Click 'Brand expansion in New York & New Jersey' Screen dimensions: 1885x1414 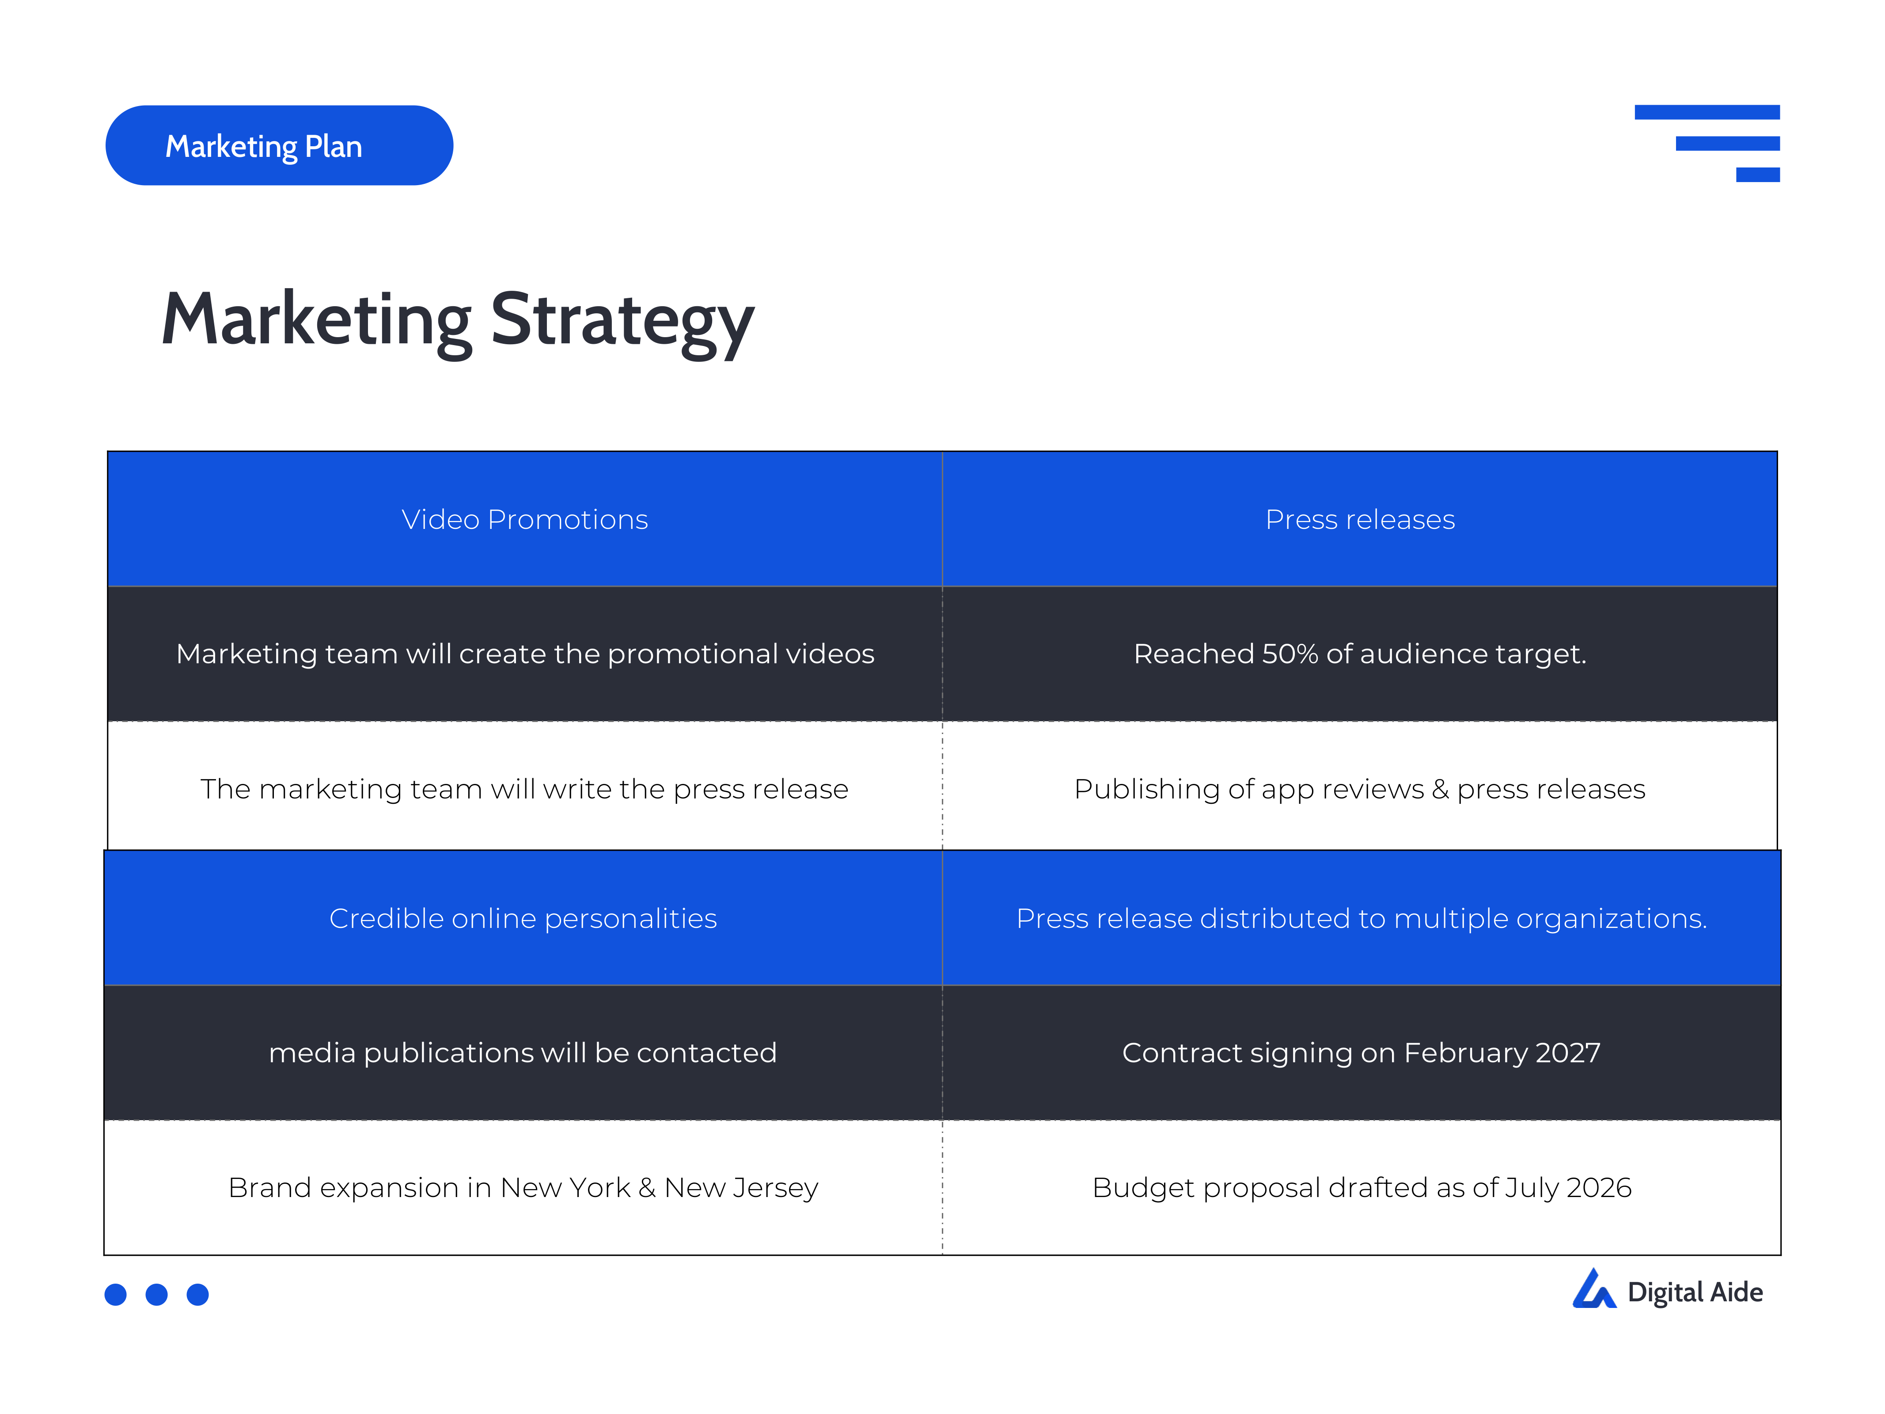(523, 1187)
